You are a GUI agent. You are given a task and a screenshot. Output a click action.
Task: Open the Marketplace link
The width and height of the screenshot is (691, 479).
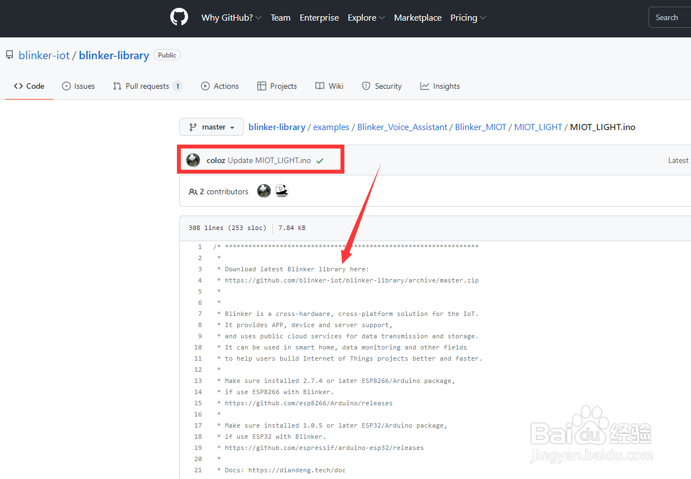(418, 18)
